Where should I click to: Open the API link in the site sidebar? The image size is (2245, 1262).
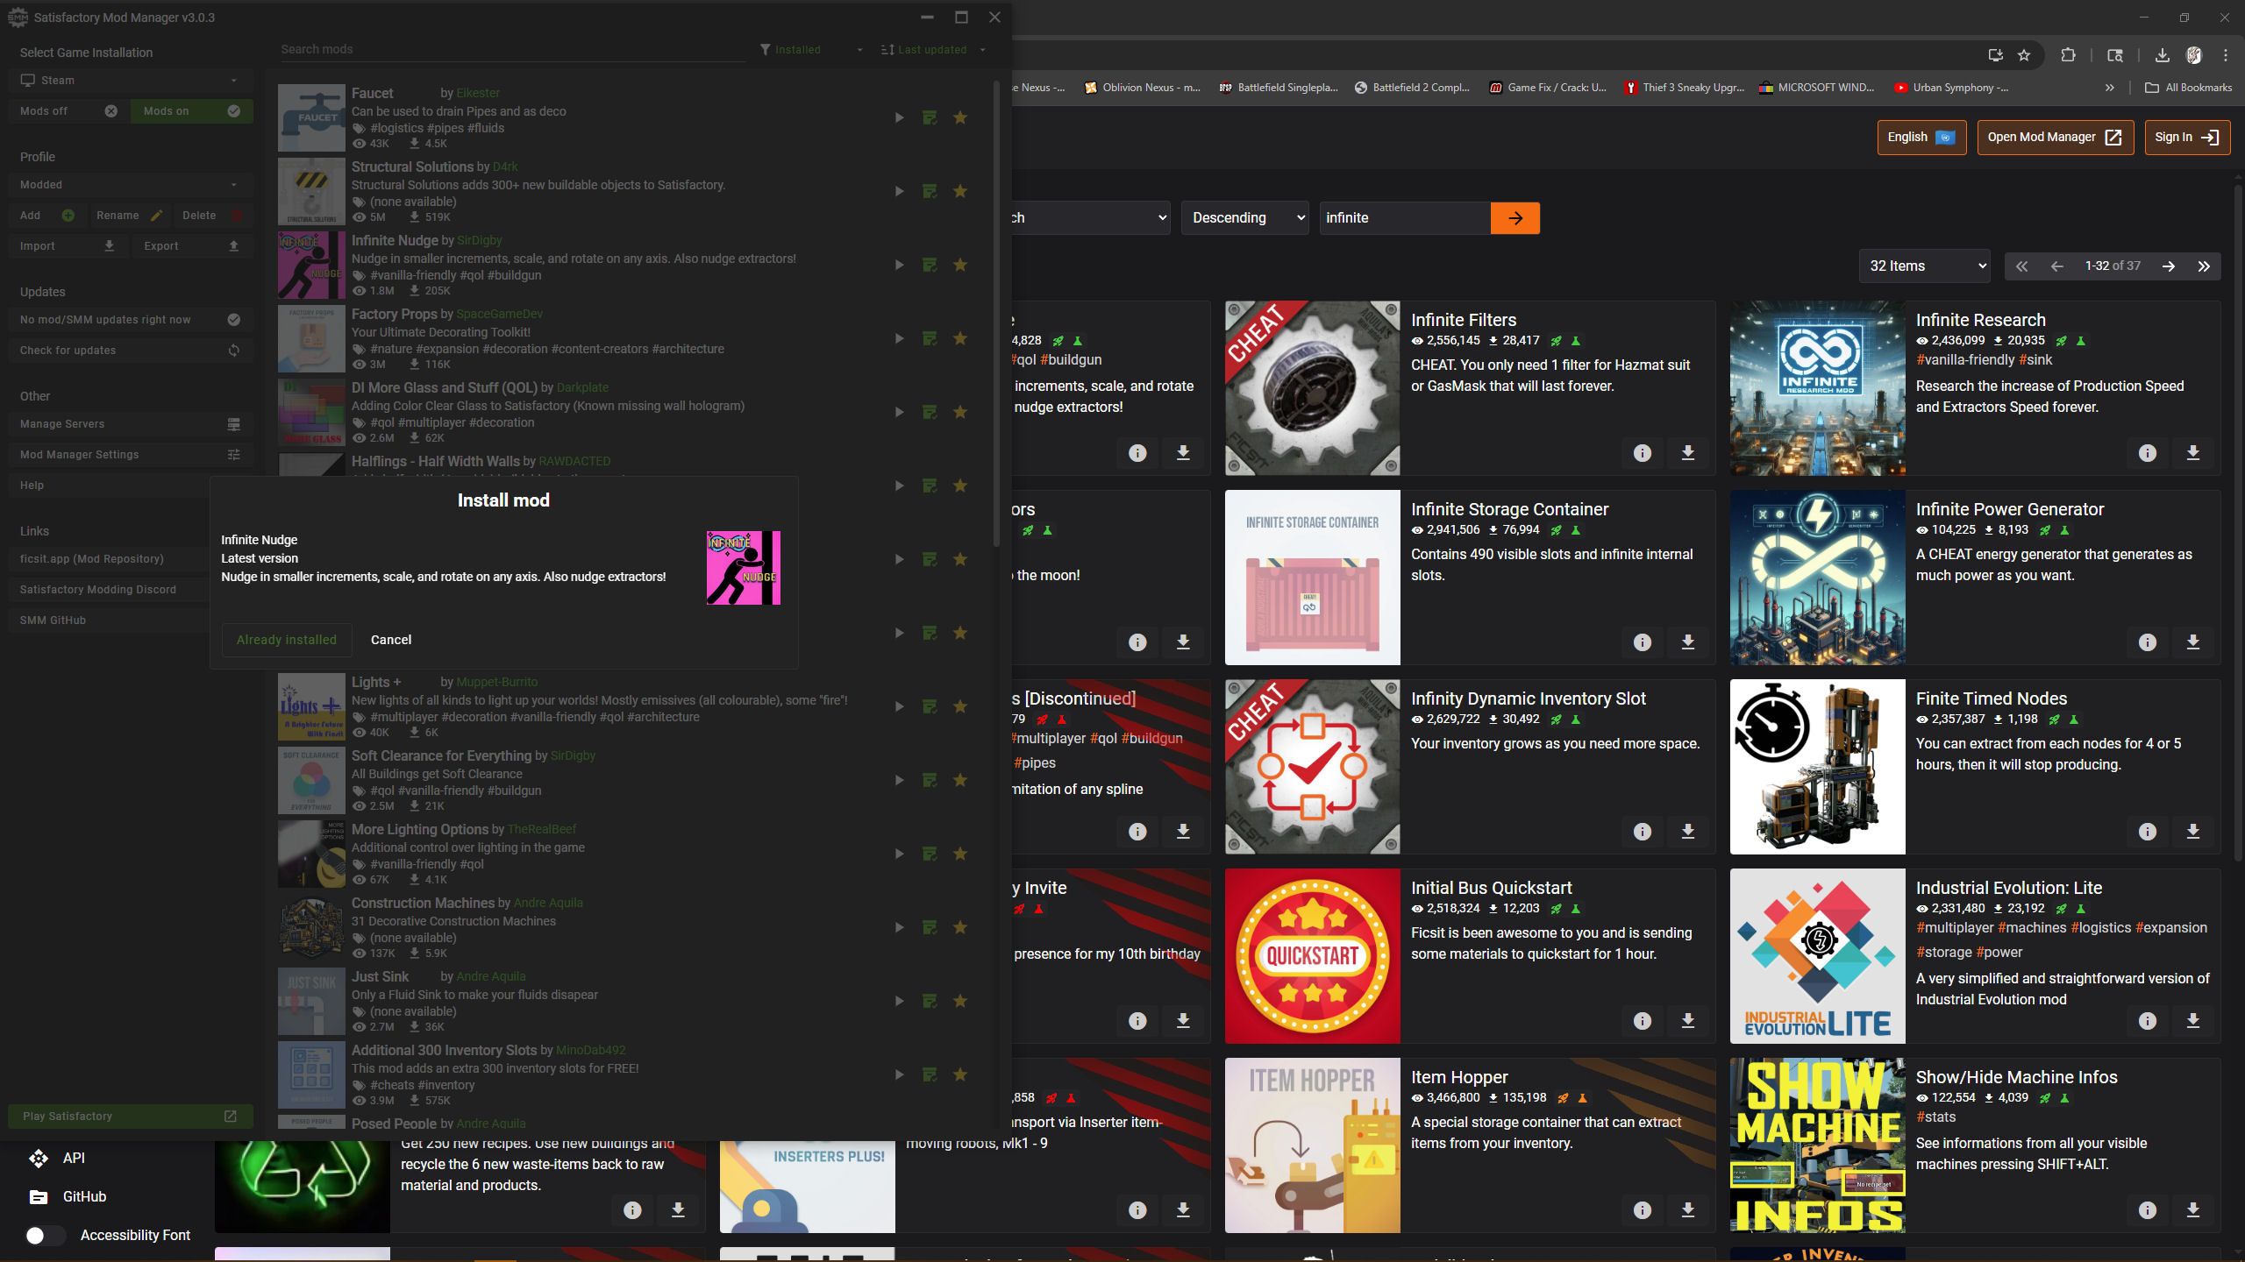pyautogui.click(x=74, y=1159)
